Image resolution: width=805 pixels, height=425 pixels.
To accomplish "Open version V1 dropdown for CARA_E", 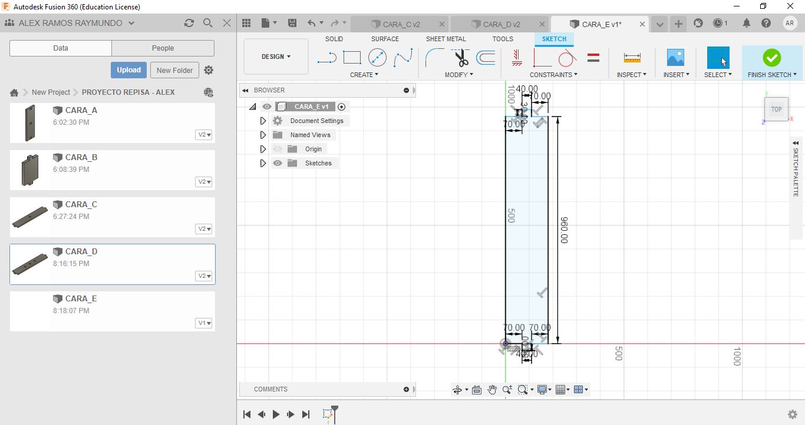I will coord(204,323).
